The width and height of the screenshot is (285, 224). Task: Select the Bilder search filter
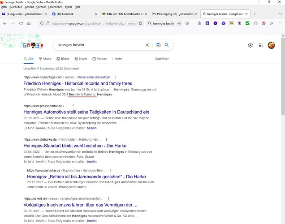(63, 59)
